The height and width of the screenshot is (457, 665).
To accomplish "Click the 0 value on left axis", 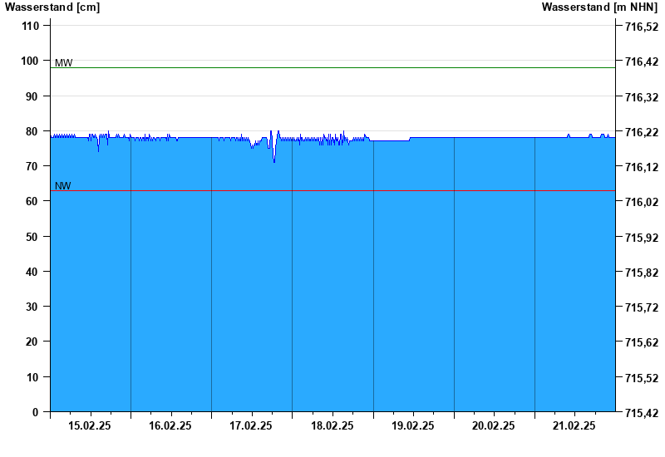I will [35, 411].
